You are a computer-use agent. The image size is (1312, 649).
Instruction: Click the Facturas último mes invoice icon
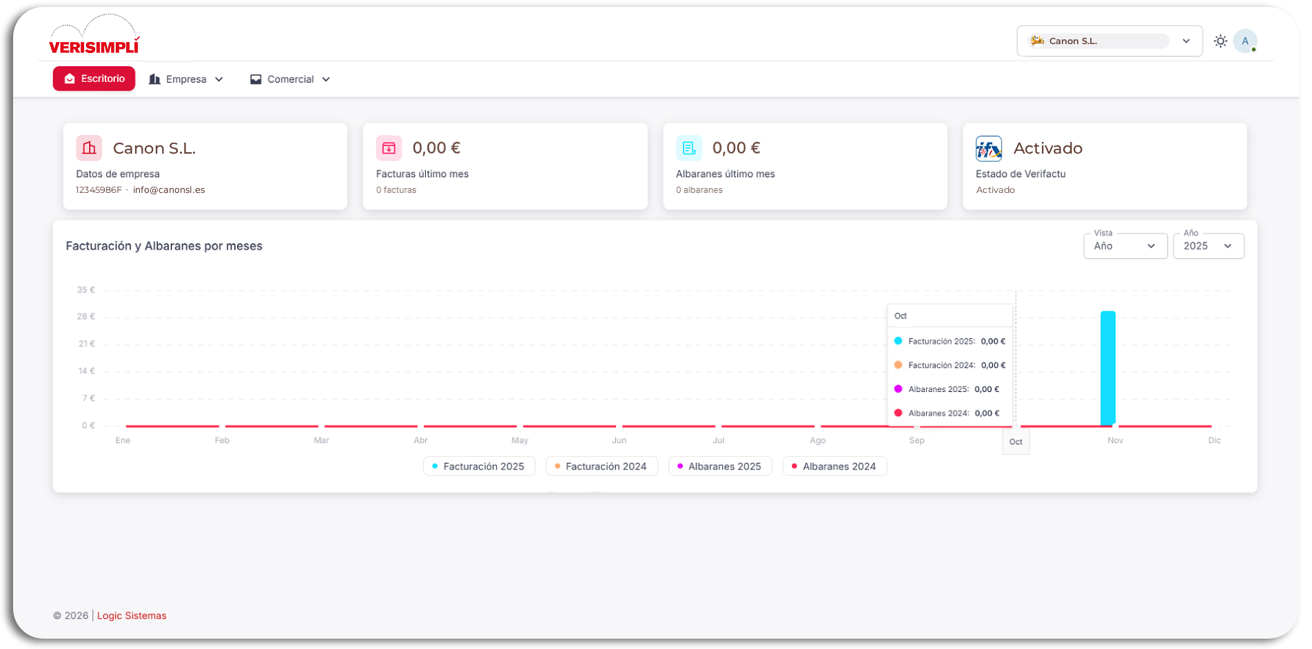389,148
